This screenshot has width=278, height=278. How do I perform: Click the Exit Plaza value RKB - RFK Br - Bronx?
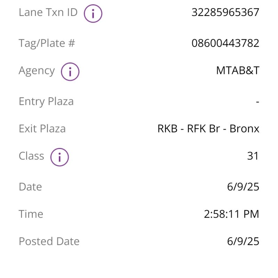tap(208, 129)
